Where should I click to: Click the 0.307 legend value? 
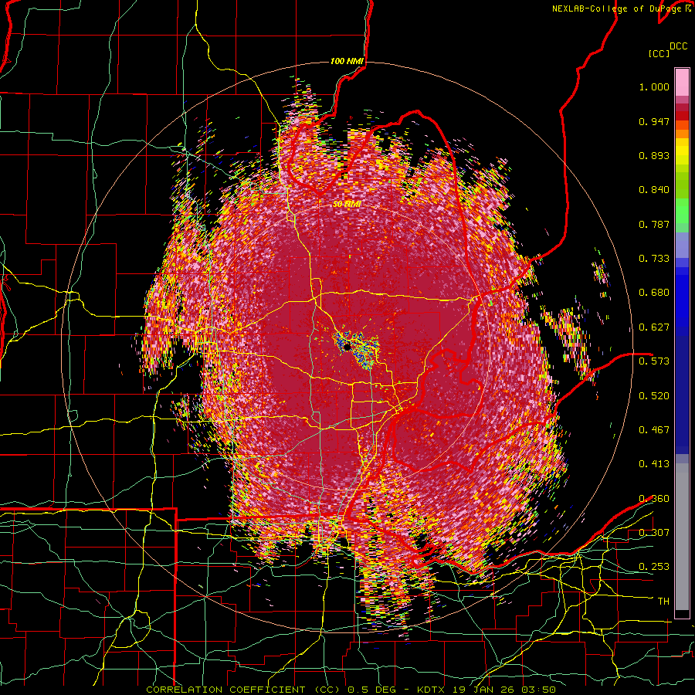coord(654,533)
